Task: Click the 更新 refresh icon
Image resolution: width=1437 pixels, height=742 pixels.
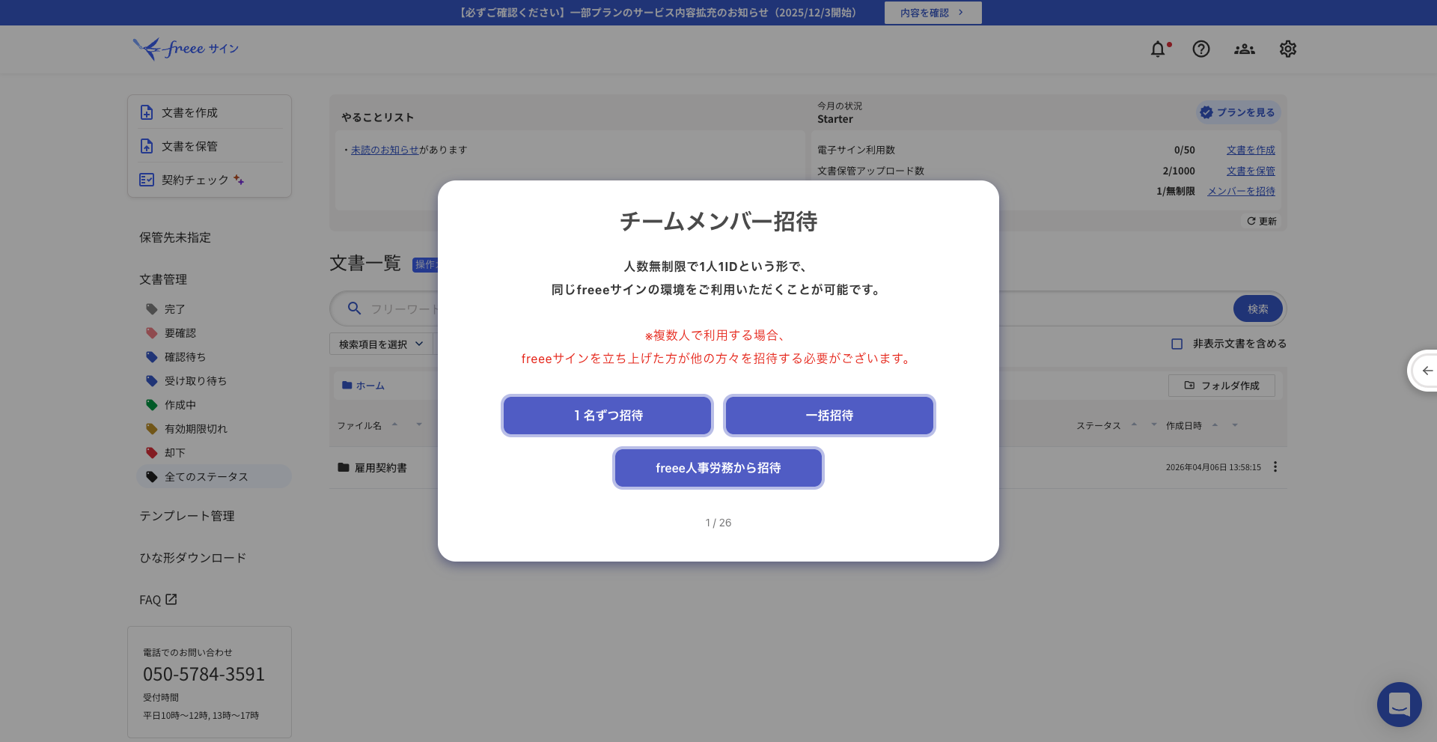Action: pyautogui.click(x=1251, y=221)
